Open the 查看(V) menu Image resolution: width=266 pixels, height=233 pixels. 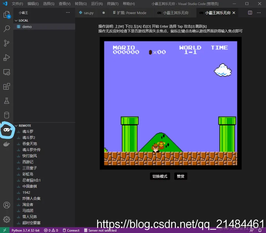65,4
